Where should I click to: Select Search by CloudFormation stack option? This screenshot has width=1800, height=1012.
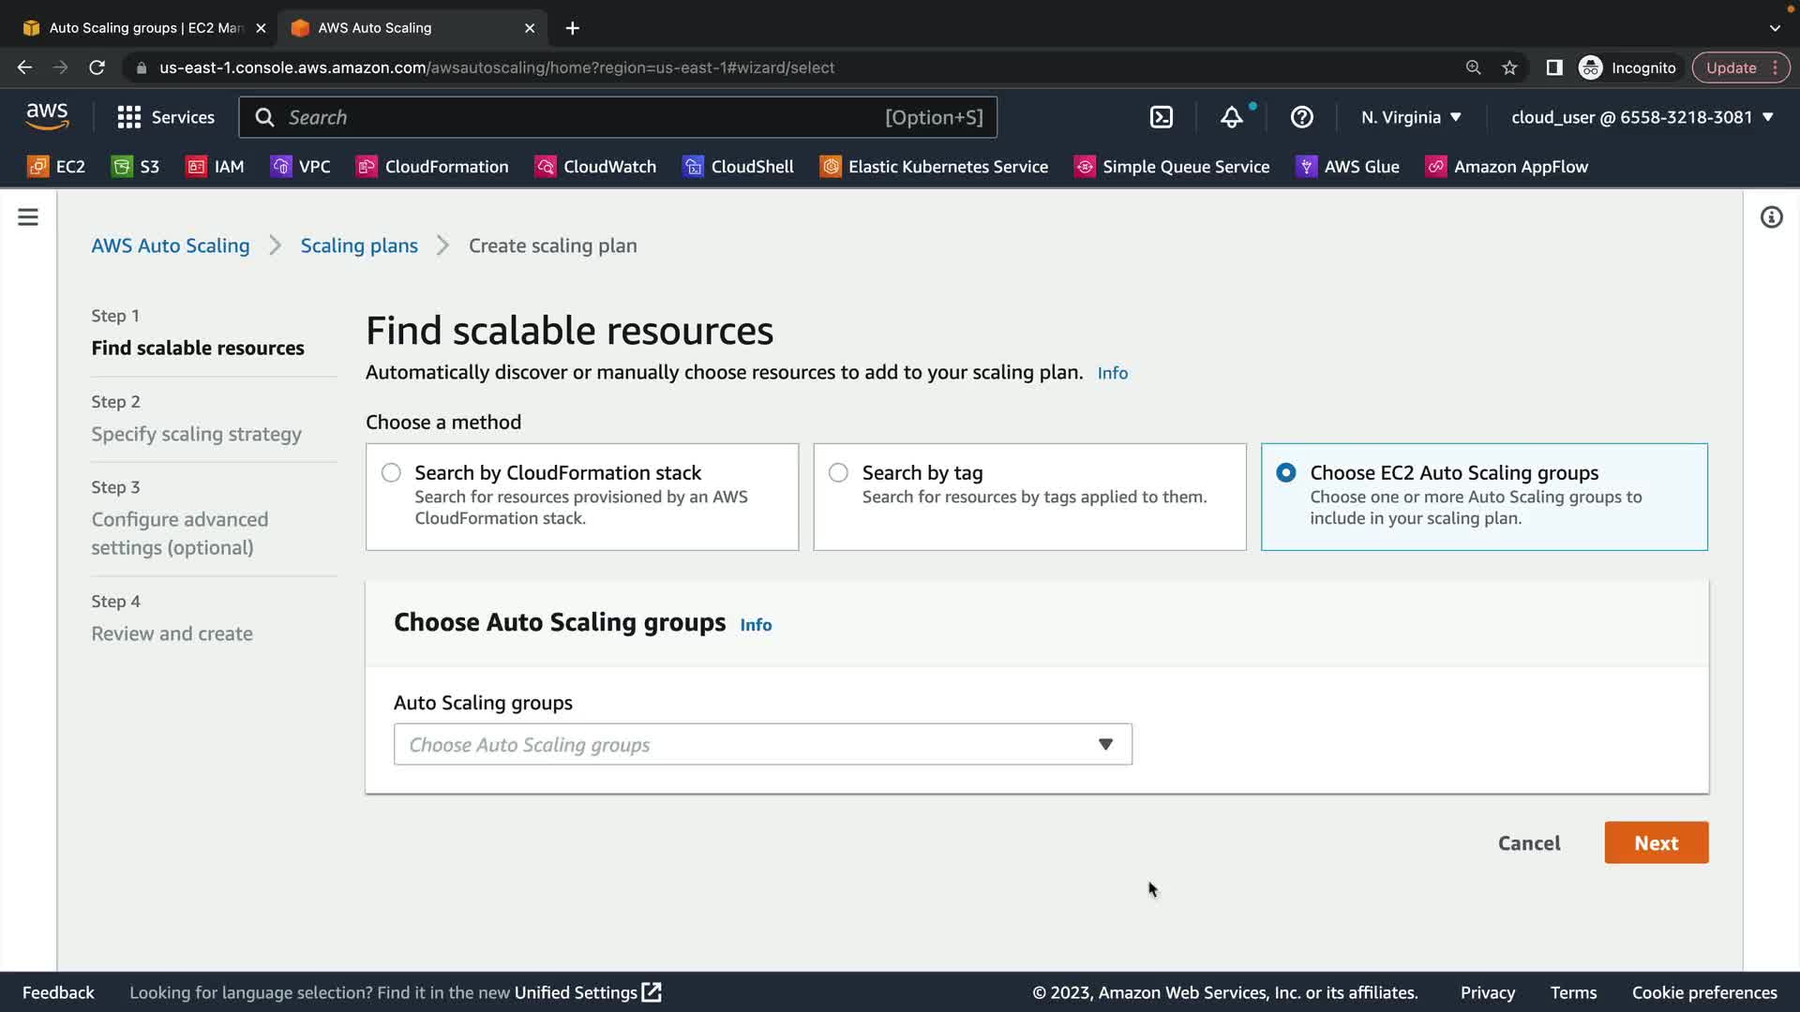coord(391,473)
